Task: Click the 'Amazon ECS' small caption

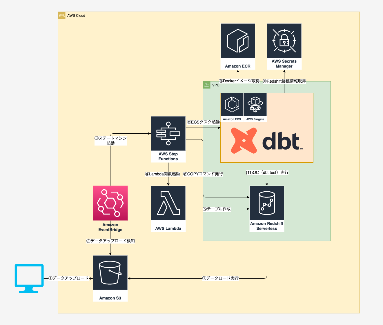Action: tap(232, 119)
